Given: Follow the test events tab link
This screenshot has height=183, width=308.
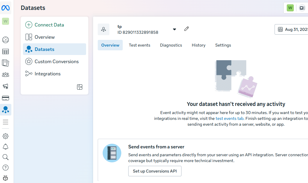Looking at the screenshot, I should 229,118.
